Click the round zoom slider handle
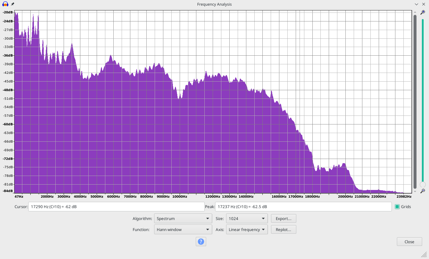This screenshot has height=259, width=429. coord(422,185)
